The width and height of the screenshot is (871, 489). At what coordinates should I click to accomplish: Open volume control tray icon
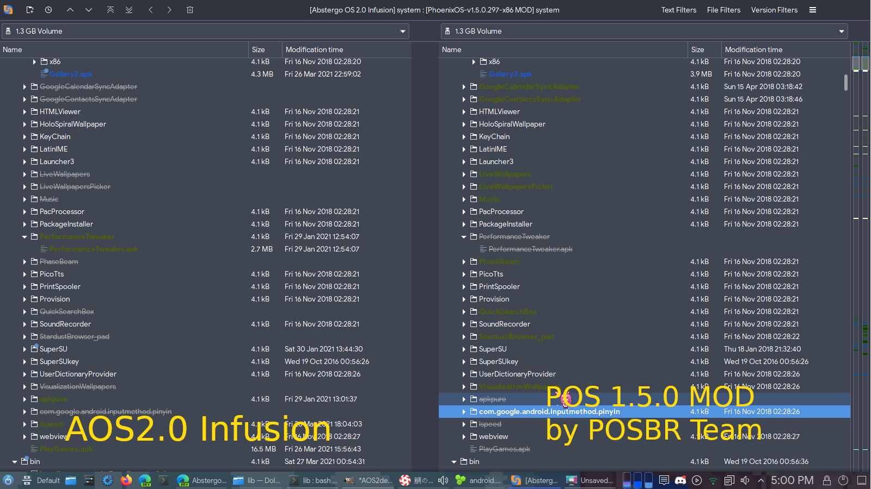click(745, 480)
